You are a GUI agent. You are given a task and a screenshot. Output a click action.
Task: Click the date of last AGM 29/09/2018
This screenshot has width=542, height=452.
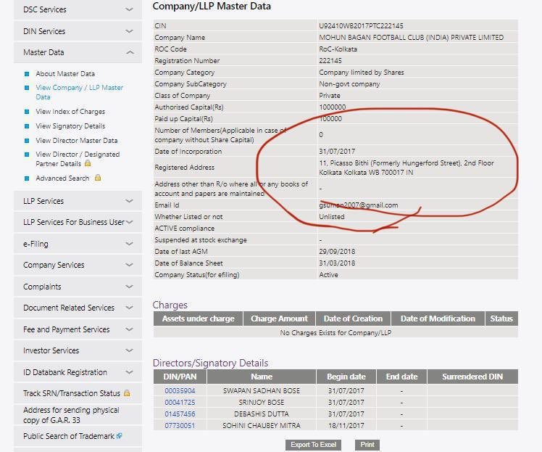point(337,252)
